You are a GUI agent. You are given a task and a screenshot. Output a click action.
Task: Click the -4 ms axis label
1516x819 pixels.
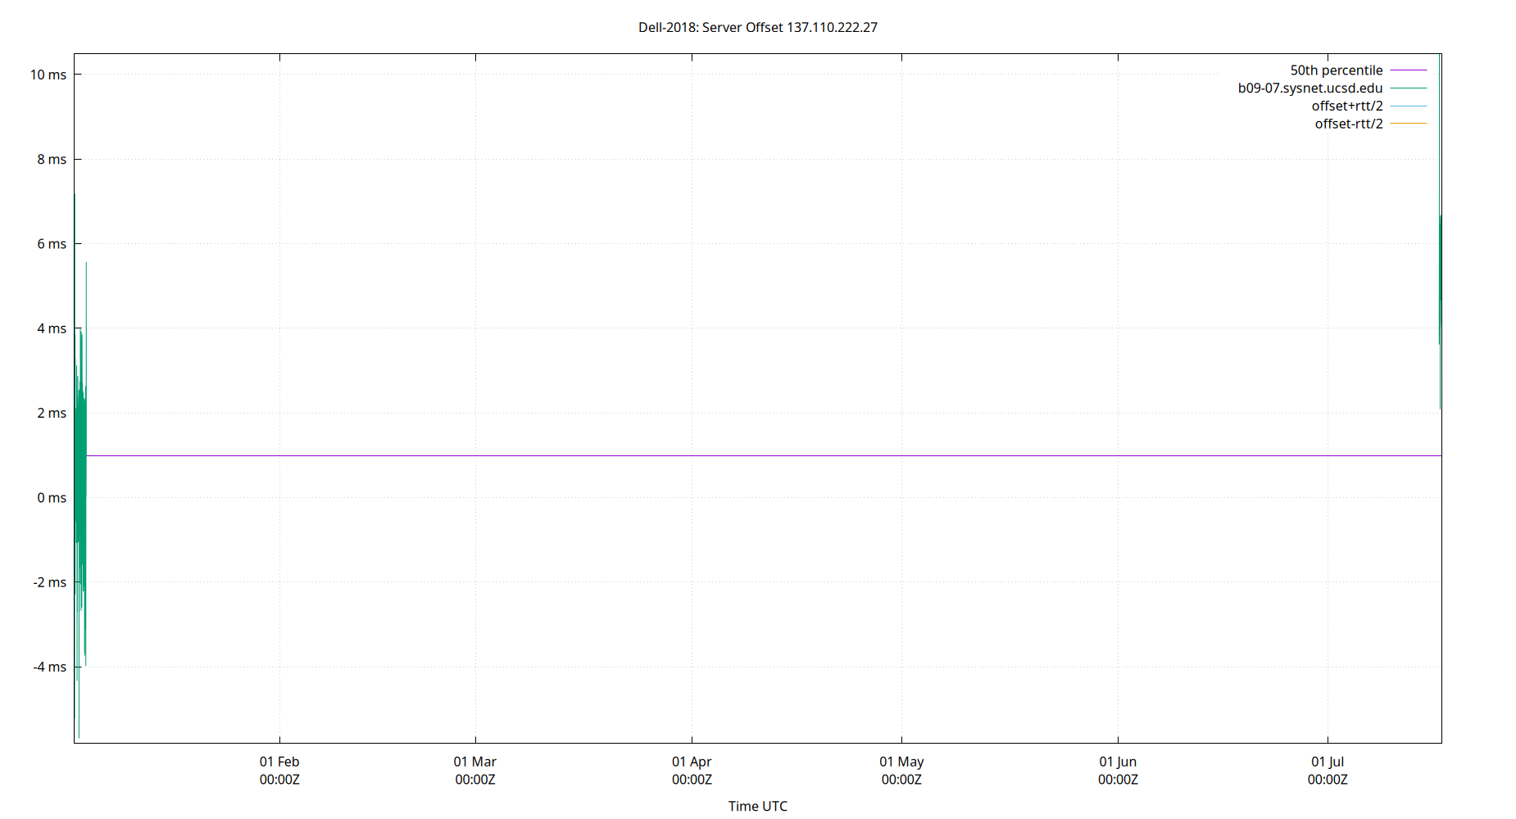pos(51,667)
